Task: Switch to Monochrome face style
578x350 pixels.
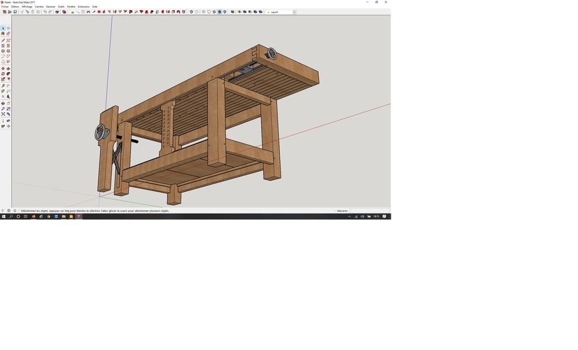Action: 225,12
